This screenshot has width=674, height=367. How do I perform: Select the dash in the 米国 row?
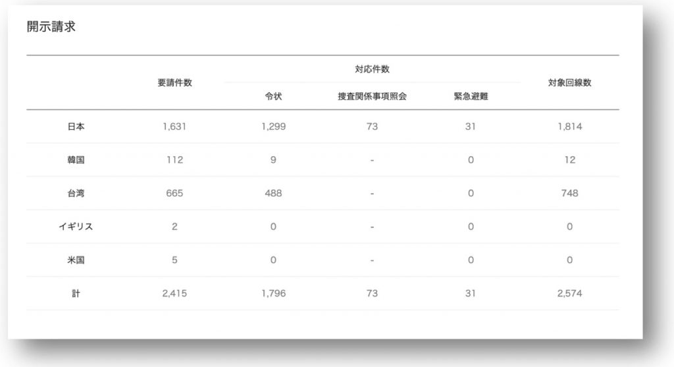coord(373,261)
